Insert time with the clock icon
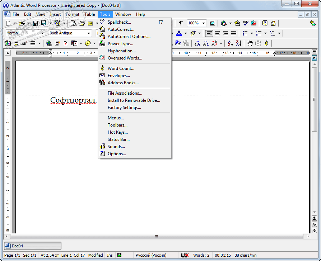321x261 pixels. point(88,43)
